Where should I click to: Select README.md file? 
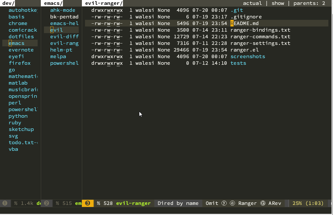245,23
